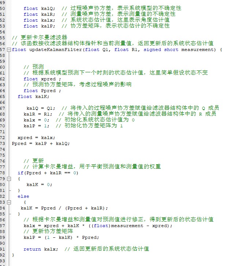Click the 'kalR = R1;' assignment
This screenshot has width=243, height=266.
(x=38, y=114)
